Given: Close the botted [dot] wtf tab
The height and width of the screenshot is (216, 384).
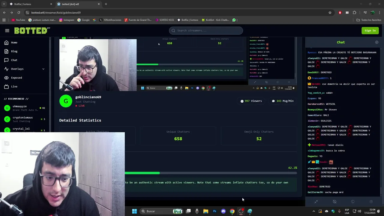Looking at the screenshot, I should (99, 4).
